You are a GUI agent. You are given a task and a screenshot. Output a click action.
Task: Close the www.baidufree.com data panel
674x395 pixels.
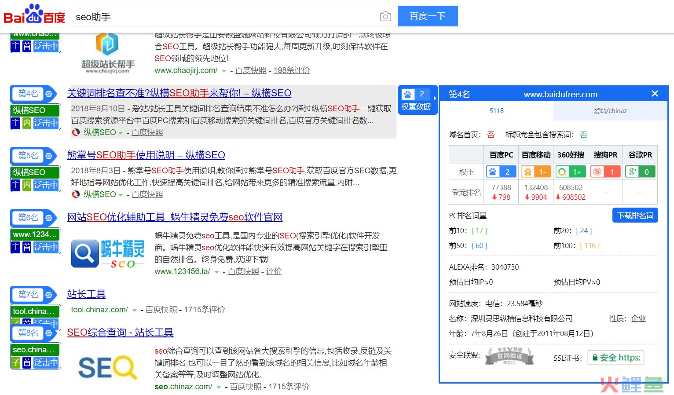pos(655,94)
